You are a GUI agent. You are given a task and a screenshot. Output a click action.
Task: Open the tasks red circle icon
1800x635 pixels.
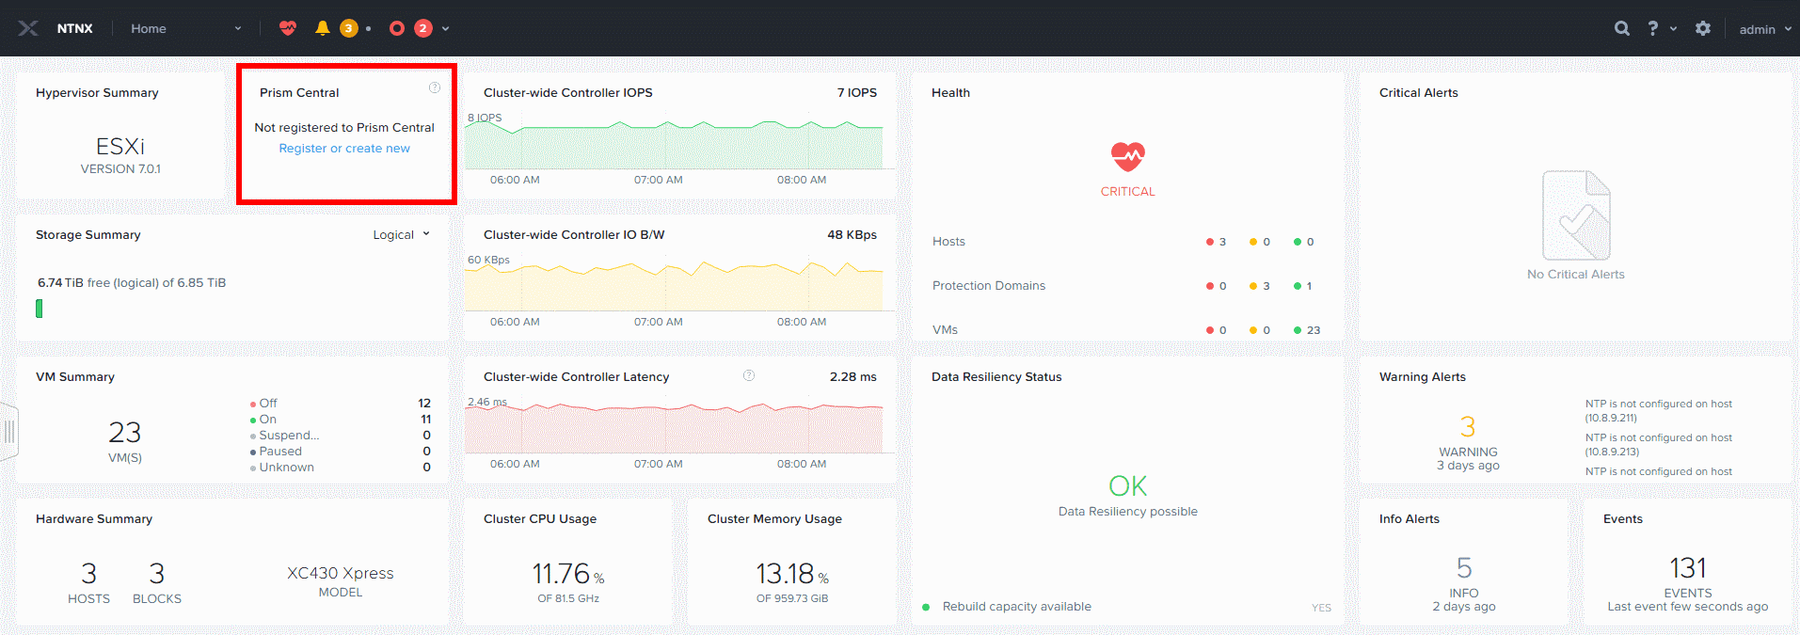397,28
